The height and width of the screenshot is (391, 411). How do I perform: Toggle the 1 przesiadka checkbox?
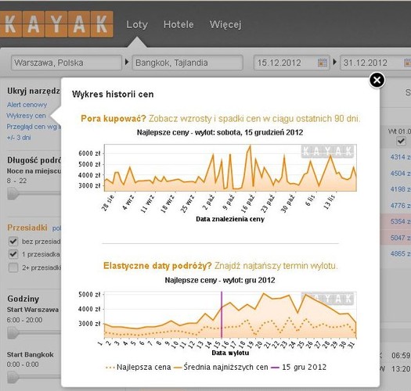click(x=13, y=254)
